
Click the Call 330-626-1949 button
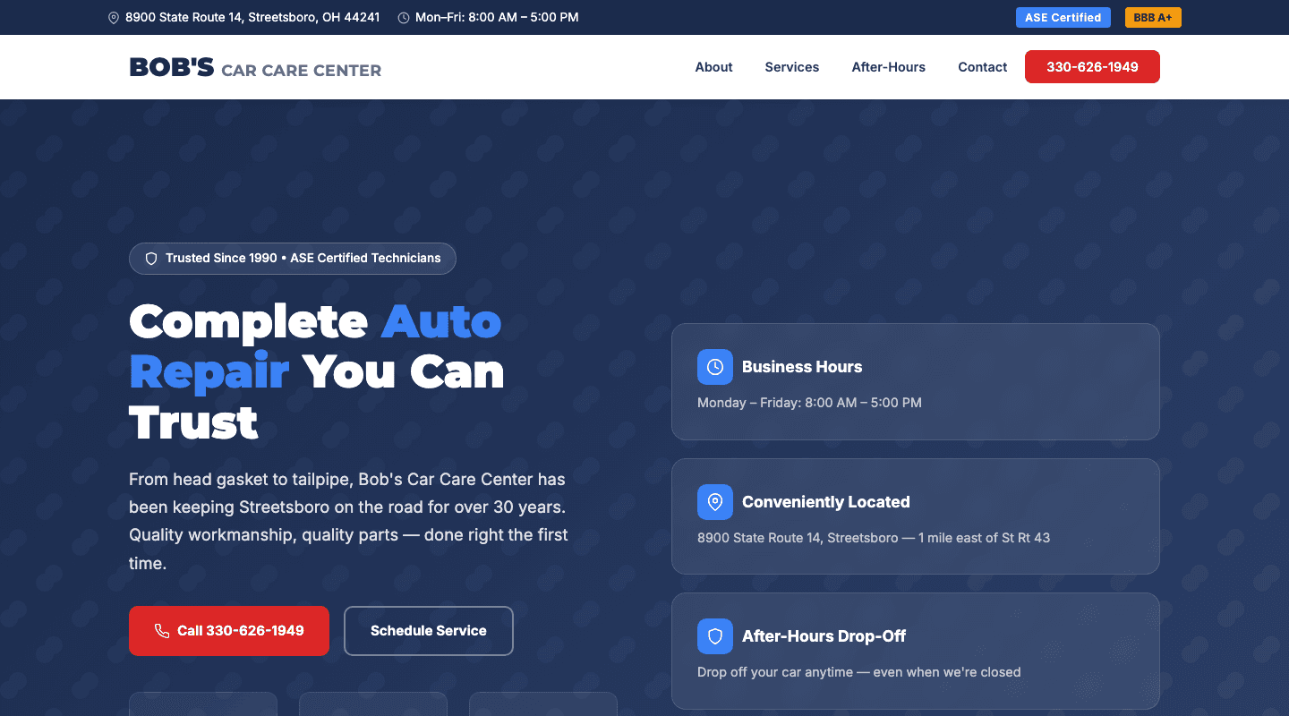click(x=228, y=631)
